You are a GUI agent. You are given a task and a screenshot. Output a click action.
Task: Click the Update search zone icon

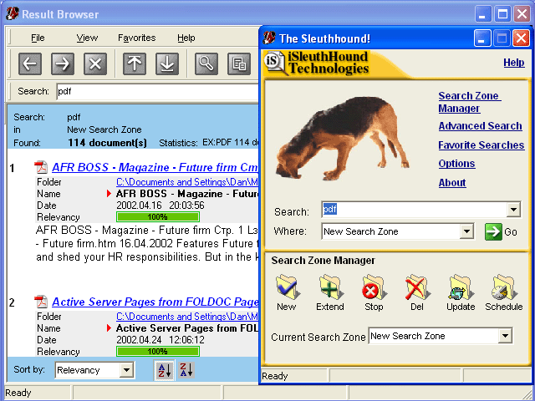461,292
